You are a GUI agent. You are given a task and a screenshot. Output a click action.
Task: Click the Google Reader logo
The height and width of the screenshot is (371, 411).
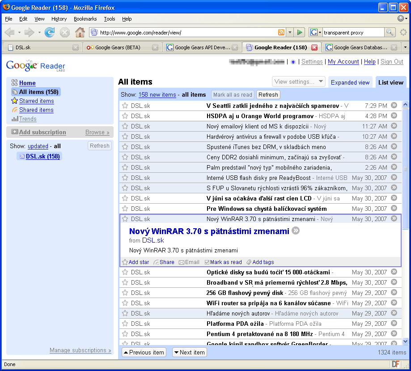[x=35, y=66]
